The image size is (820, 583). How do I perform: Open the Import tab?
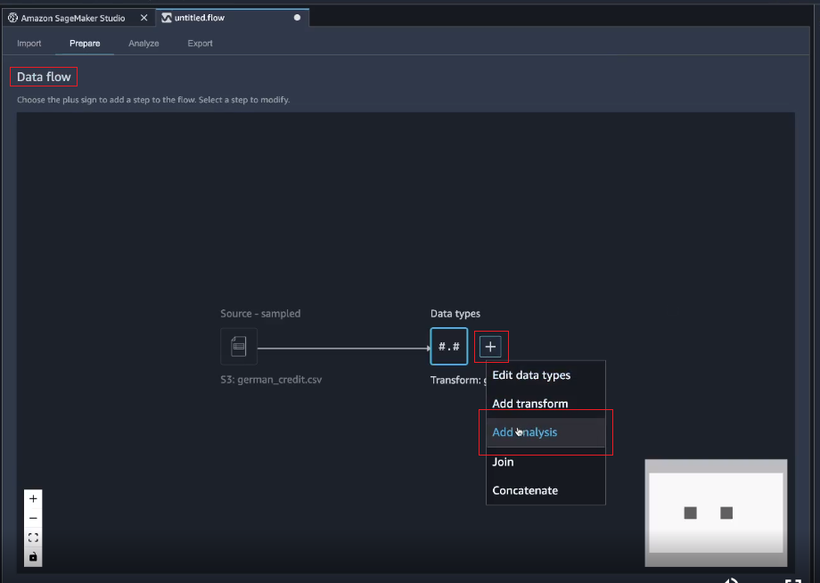[x=29, y=43]
